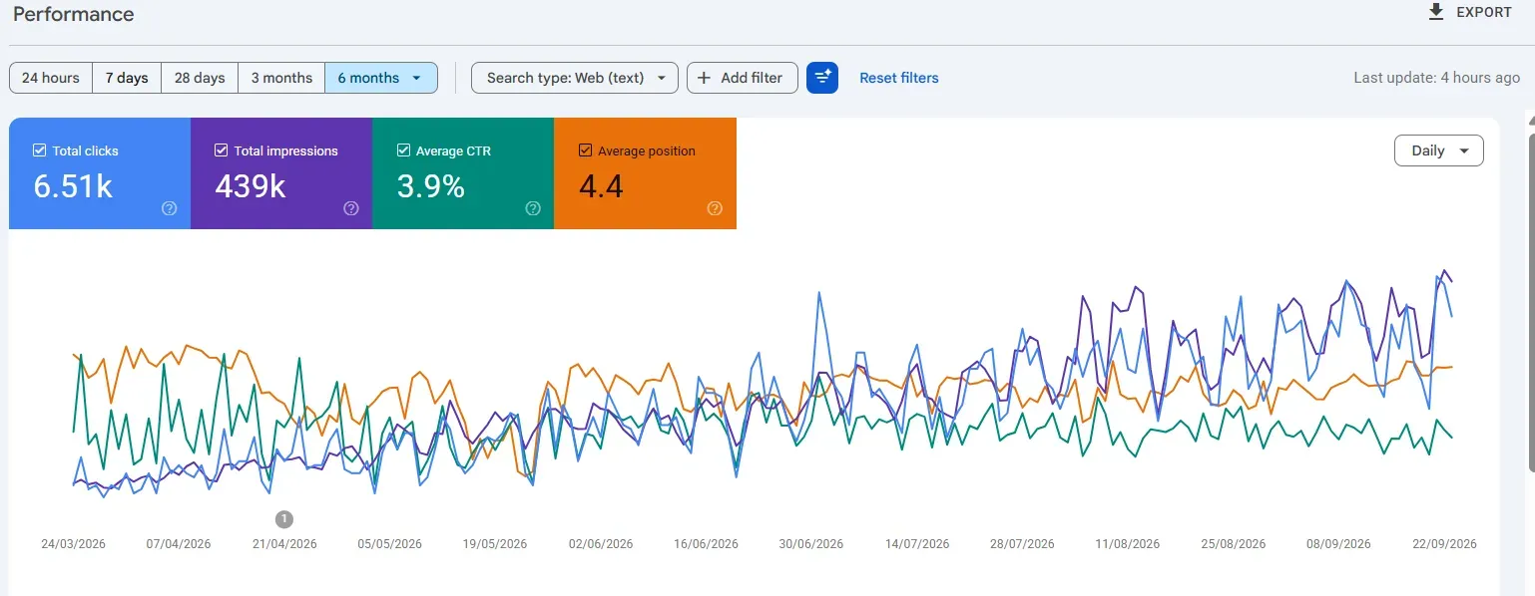1535x596 pixels.
Task: Select the 24 hours date range
Action: (x=51, y=78)
